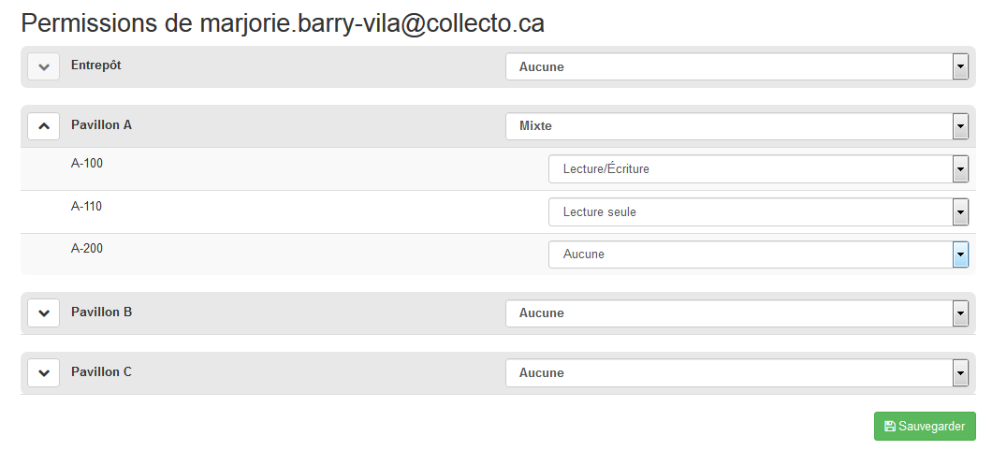This screenshot has width=992, height=465.
Task: Click the Permissions page heading
Action: pos(283,23)
